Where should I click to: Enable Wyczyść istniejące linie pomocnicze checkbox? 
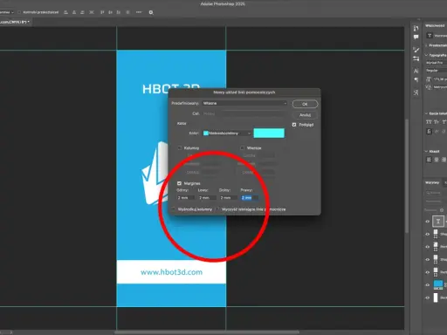[x=217, y=209]
